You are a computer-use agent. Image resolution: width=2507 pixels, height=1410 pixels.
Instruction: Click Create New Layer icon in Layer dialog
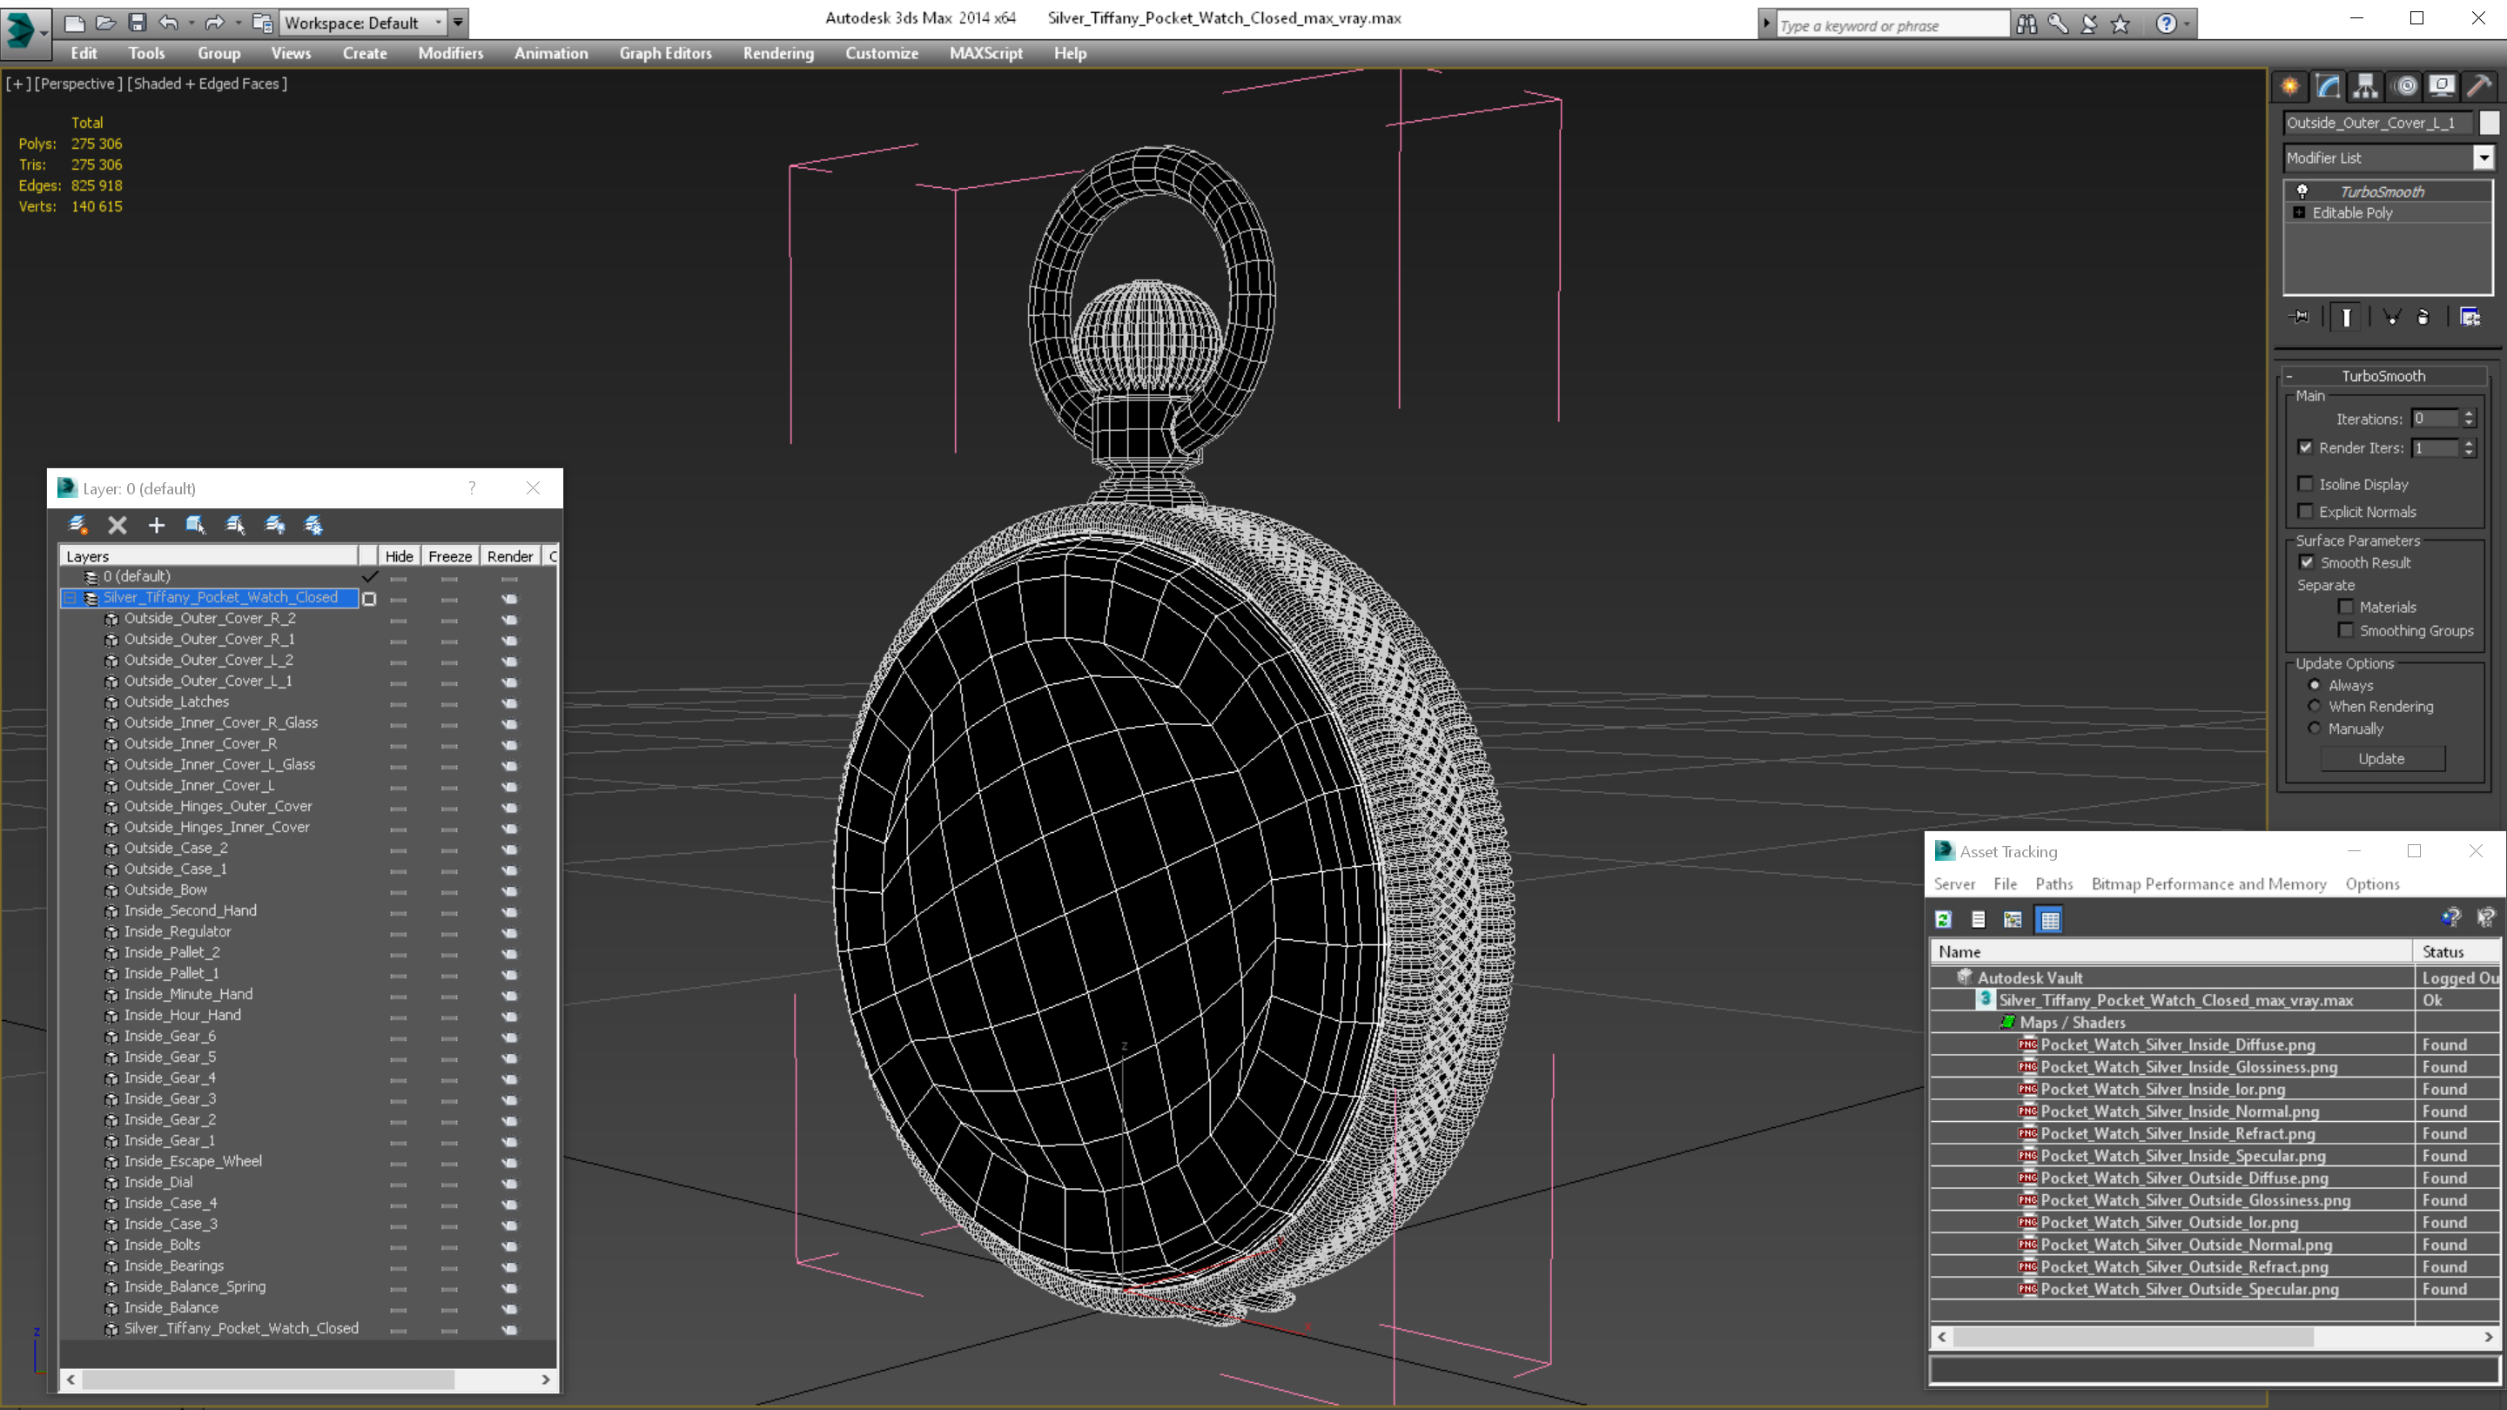(x=77, y=526)
